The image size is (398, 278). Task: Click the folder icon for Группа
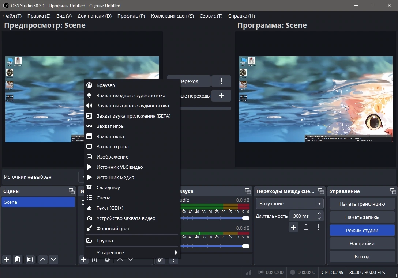tap(89, 240)
